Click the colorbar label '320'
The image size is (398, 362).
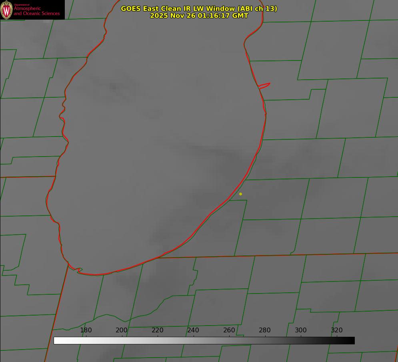tap(337, 330)
